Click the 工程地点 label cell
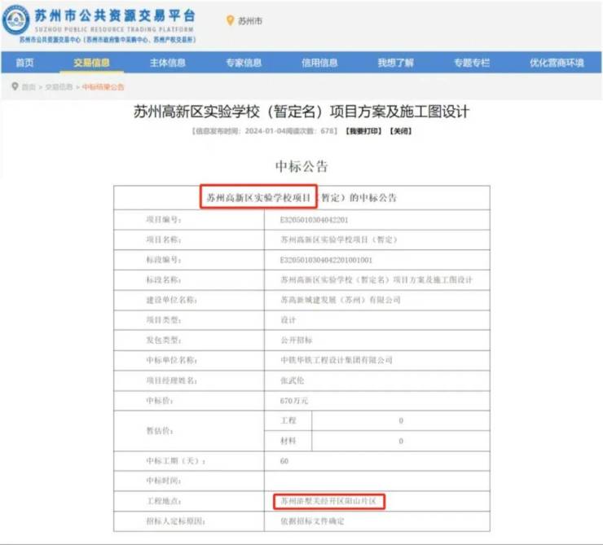Image resolution: width=603 pixels, height=545 pixels. 189,501
